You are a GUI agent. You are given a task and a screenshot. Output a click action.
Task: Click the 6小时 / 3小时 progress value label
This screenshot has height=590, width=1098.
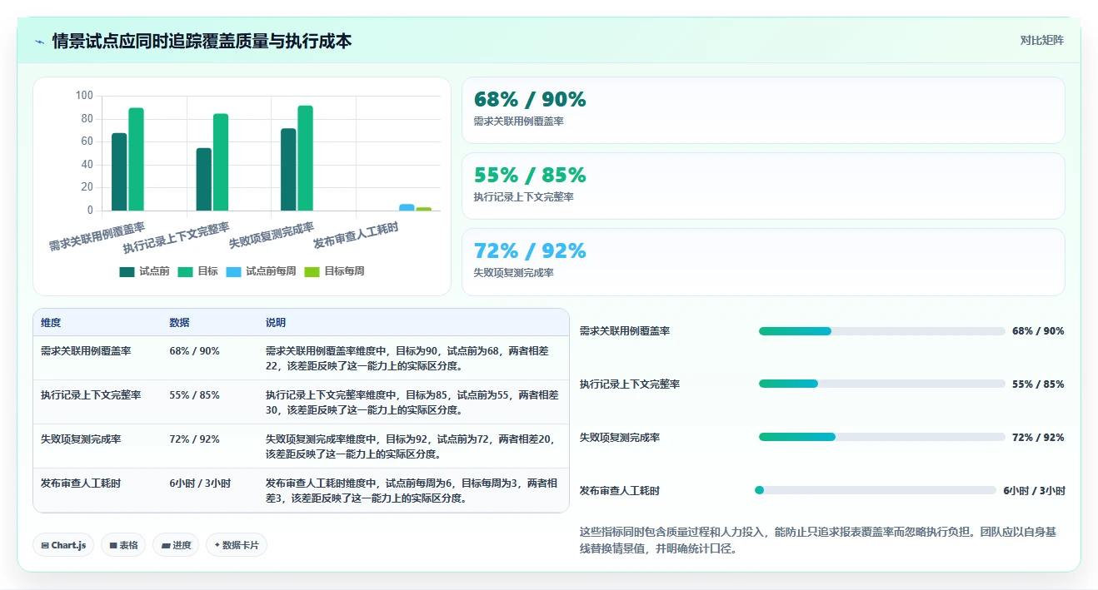coord(1034,491)
